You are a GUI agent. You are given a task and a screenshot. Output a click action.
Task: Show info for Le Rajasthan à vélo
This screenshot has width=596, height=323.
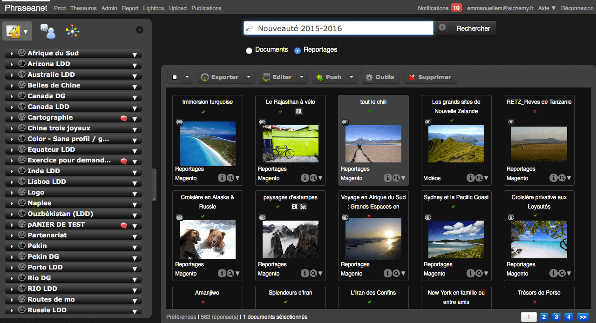point(305,178)
